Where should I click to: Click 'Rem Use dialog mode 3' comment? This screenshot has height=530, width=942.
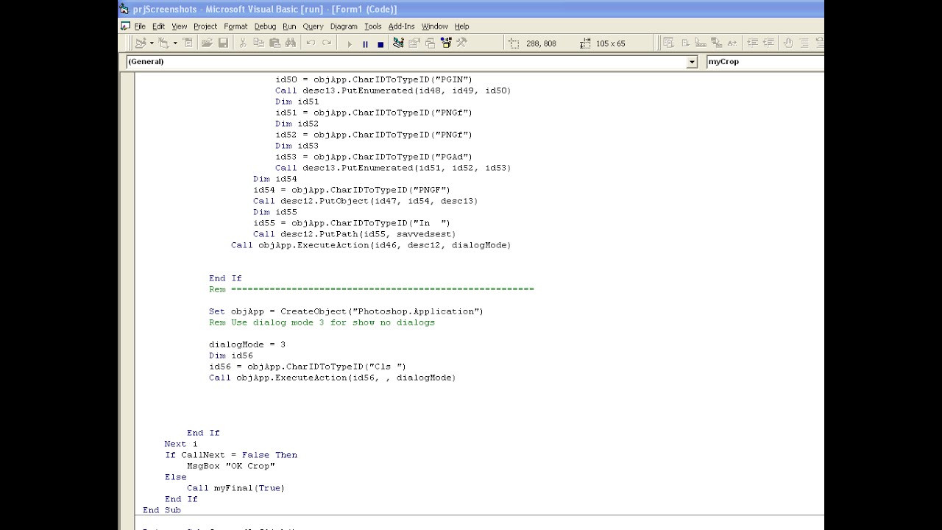pos(322,322)
